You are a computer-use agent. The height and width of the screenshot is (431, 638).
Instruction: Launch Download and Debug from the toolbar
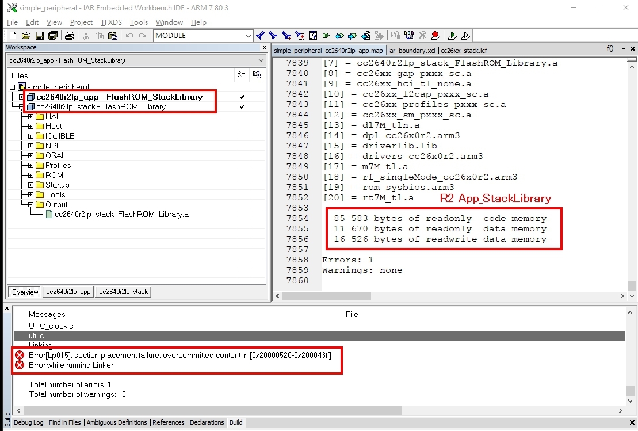pyautogui.click(x=452, y=35)
